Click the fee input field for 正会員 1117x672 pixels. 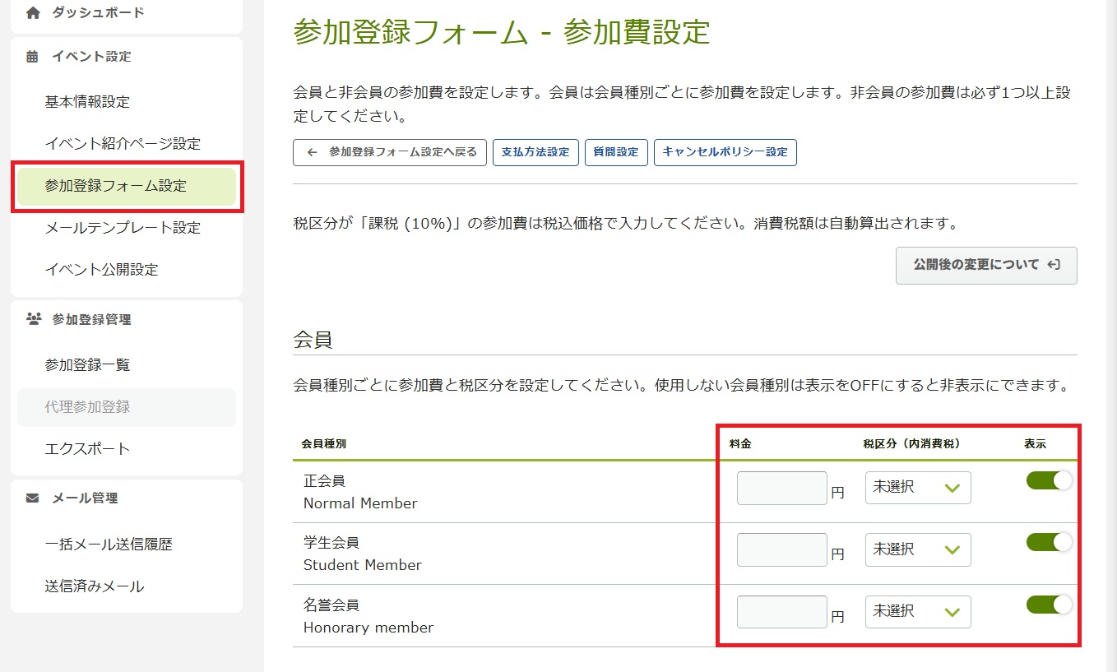pos(781,488)
